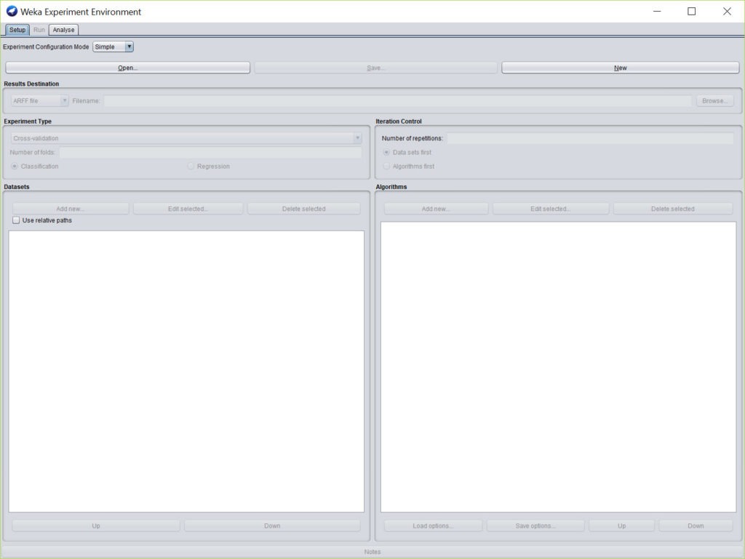Click Edit selected... in Datasets panel

pyautogui.click(x=188, y=209)
